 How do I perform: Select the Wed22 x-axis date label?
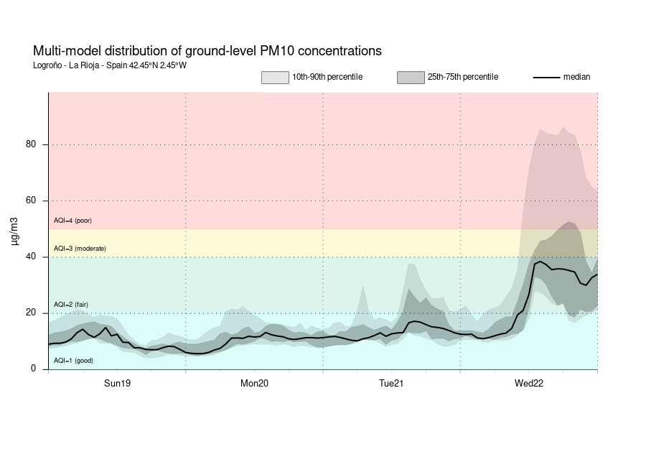pyautogui.click(x=528, y=384)
